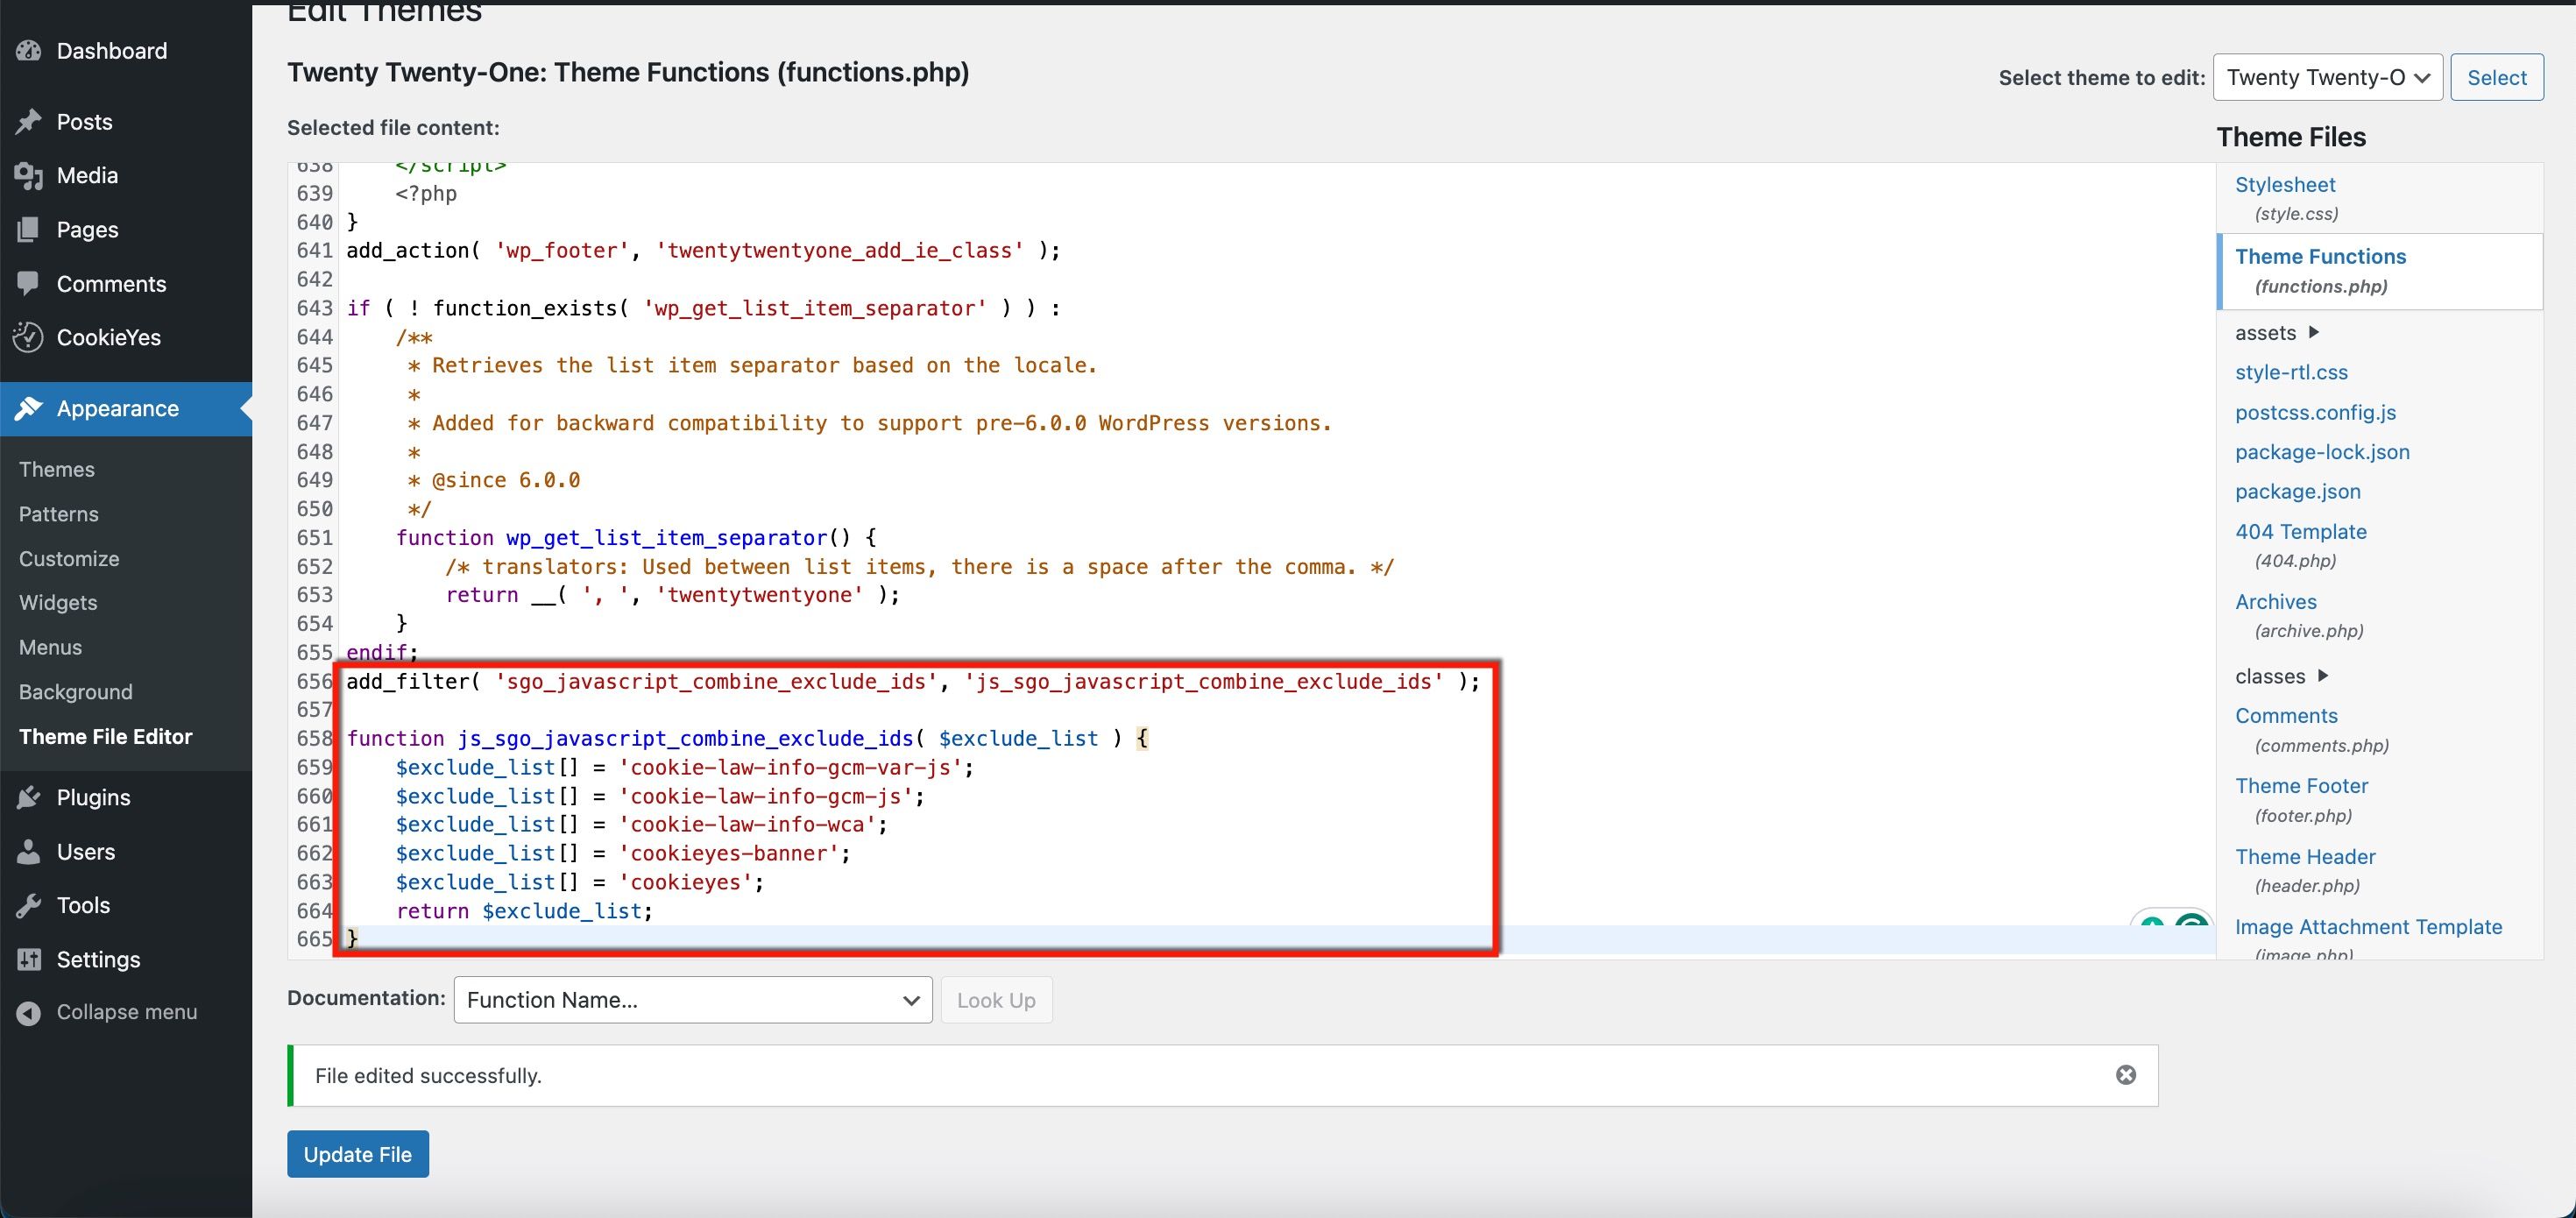Go to Users in the sidebar
Viewport: 2576px width, 1218px height.
[x=86, y=852]
